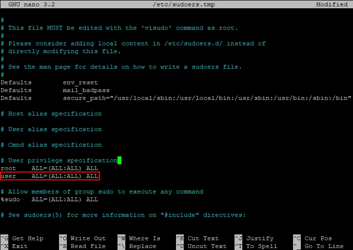Click the 'Allow members of group sudo' comment
The image size is (353, 250).
point(102,192)
